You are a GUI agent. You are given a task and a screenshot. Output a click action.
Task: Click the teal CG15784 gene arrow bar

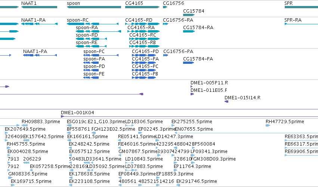189,15
